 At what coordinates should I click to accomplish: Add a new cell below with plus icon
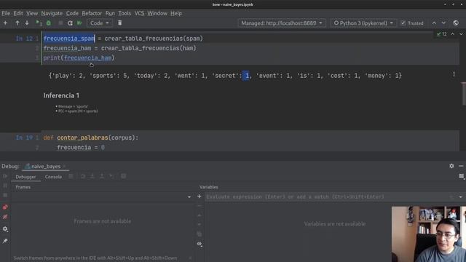[x=5, y=23]
